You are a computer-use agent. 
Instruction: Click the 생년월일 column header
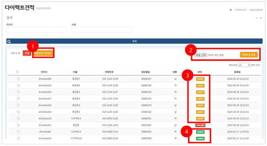click(145, 72)
